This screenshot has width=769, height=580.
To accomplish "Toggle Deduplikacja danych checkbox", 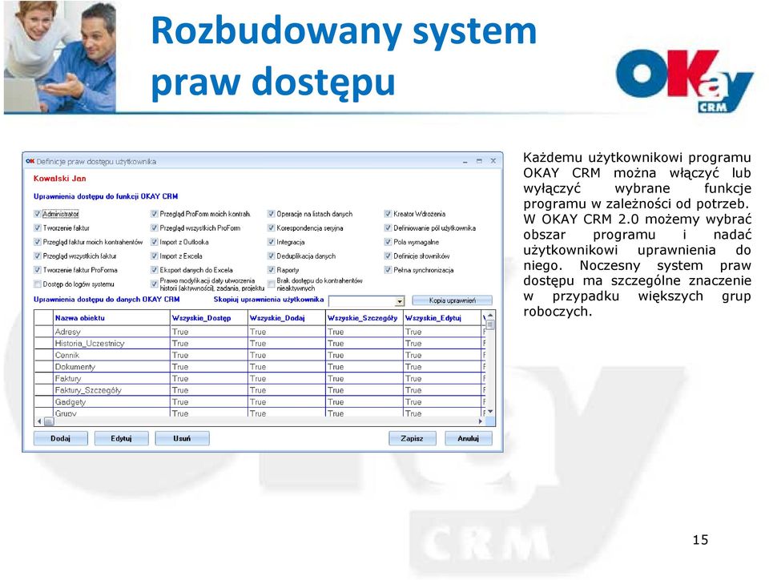I will [271, 256].
